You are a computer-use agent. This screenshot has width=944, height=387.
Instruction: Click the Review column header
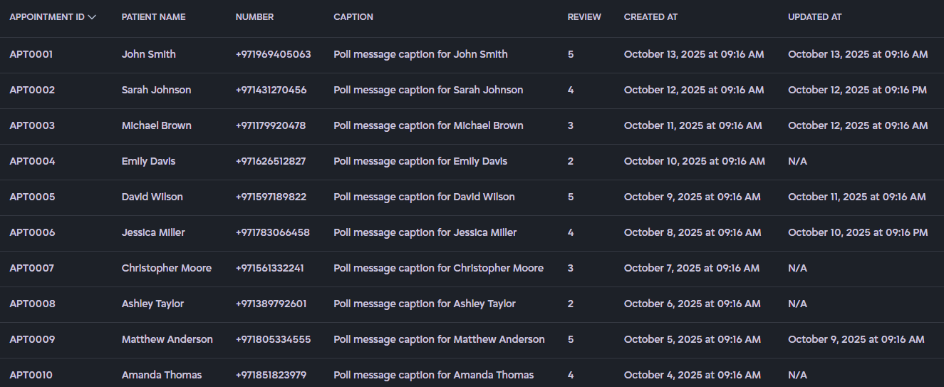[583, 17]
